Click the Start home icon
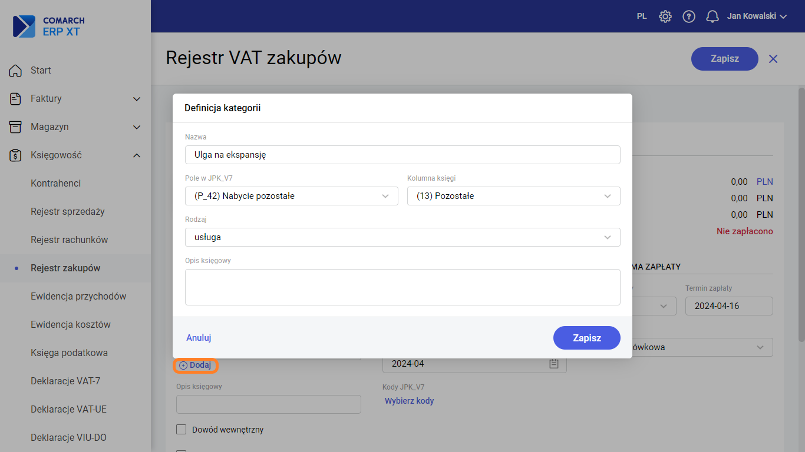 coord(16,71)
